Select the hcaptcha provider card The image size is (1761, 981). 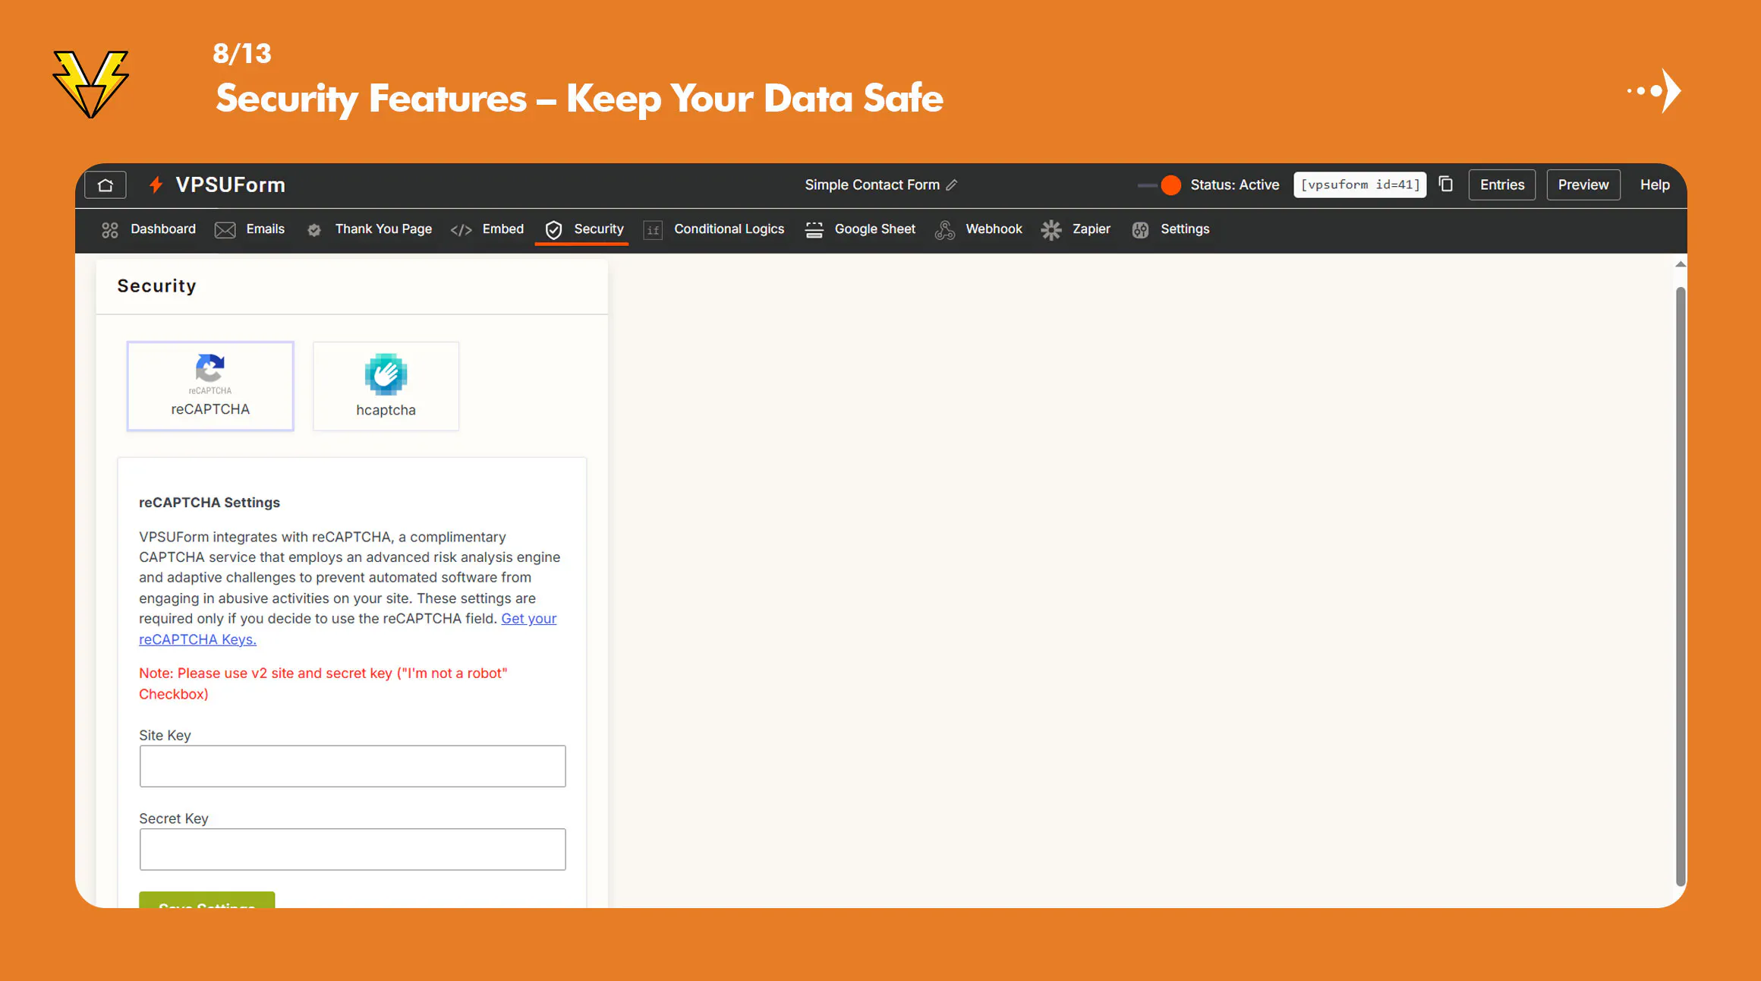[x=386, y=386]
